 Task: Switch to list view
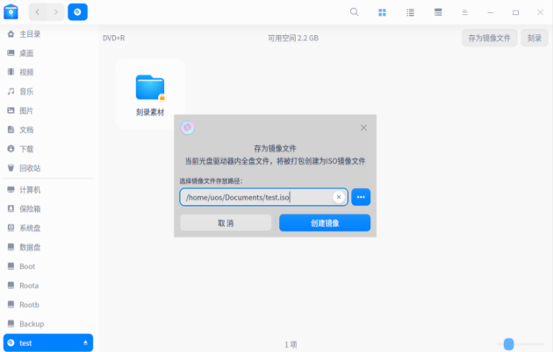click(x=410, y=12)
